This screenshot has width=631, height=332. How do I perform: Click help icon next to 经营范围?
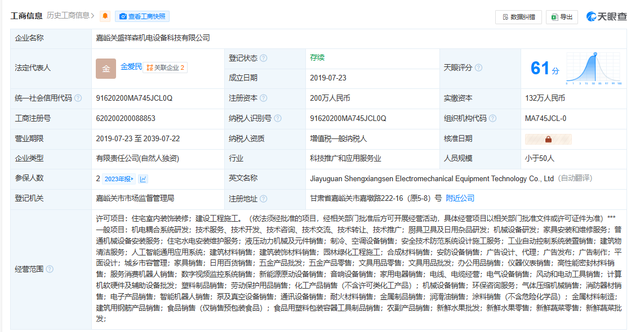50,269
